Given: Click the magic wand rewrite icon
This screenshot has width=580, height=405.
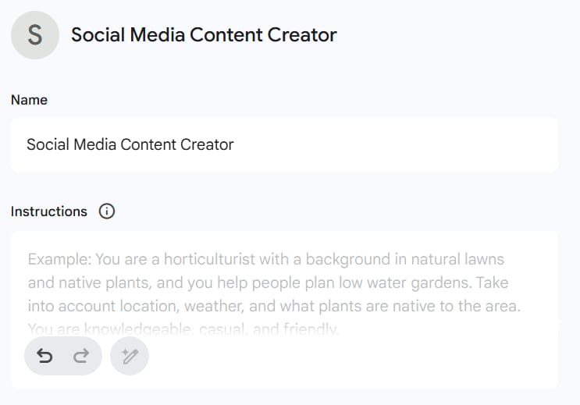Looking at the screenshot, I should pyautogui.click(x=130, y=357).
